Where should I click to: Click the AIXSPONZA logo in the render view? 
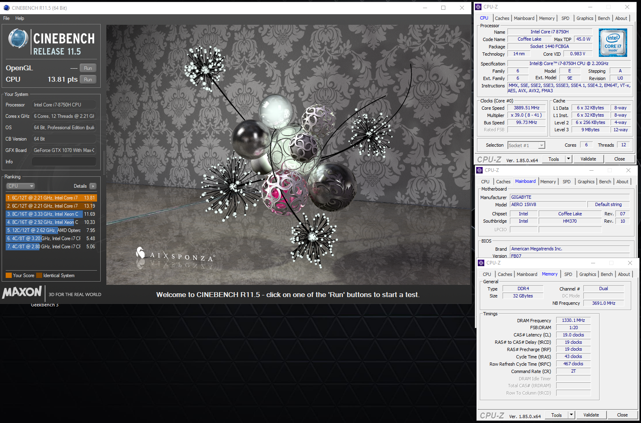175,256
